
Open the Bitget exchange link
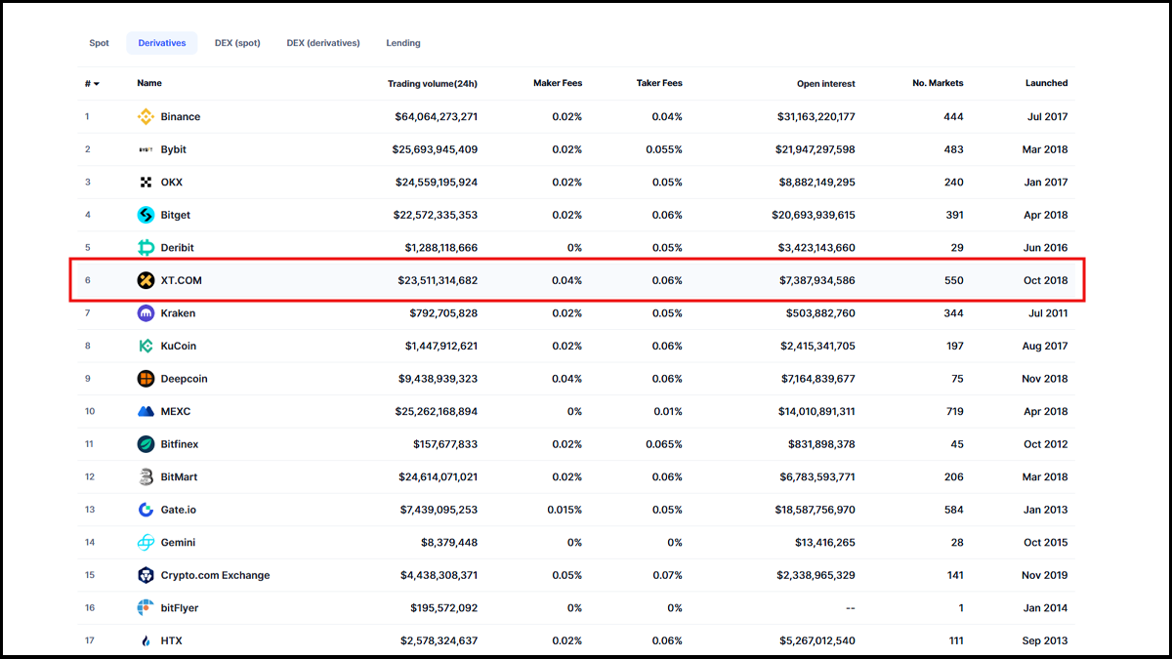177,215
